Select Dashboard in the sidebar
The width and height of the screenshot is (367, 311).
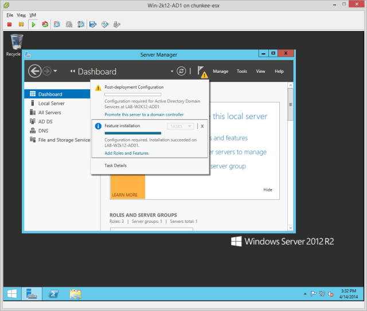click(x=57, y=95)
